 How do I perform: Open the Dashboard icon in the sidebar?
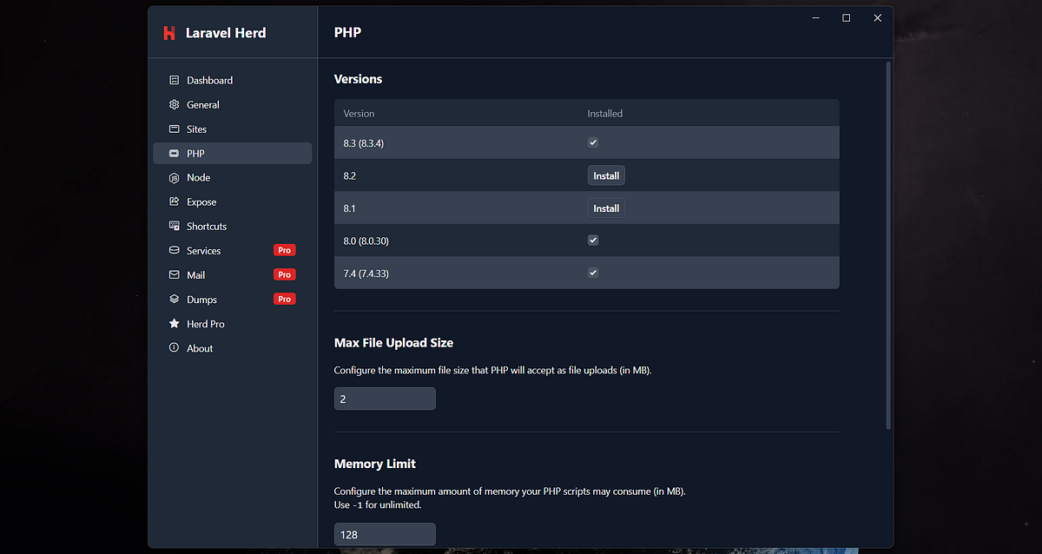(x=173, y=80)
